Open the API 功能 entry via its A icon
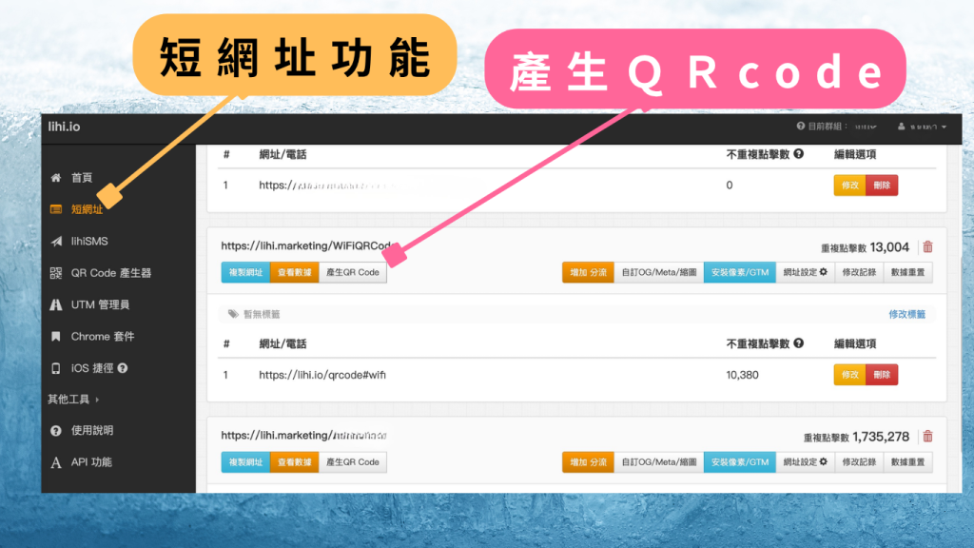Viewport: 974px width, 548px height. coord(54,462)
